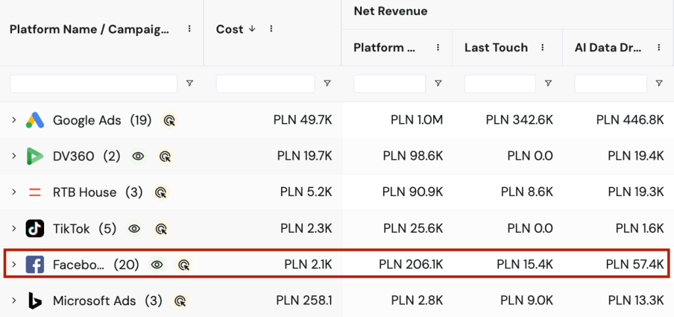Open the Platform Name column menu dots
The image size is (674, 317).
[x=190, y=29]
